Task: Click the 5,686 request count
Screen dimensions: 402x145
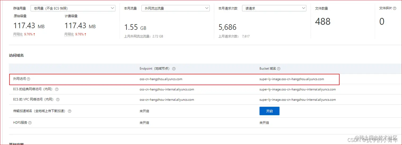Action: (227, 27)
